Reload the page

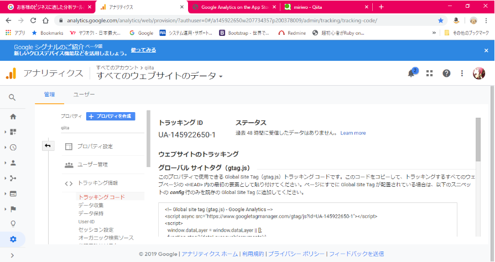coord(33,20)
